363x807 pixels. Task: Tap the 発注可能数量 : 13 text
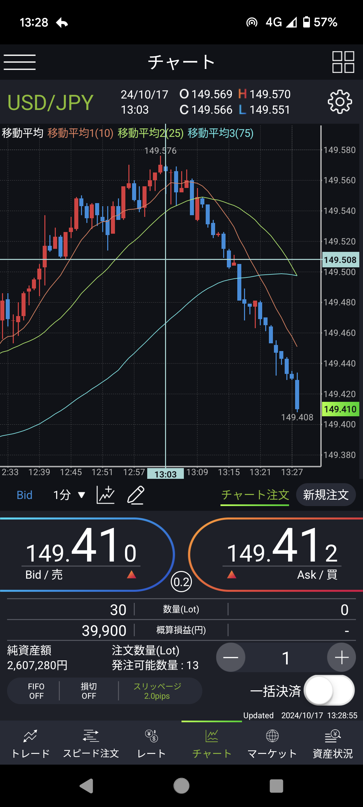(x=155, y=665)
